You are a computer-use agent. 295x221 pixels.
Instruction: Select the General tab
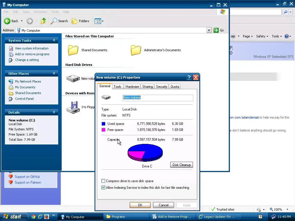105,86
